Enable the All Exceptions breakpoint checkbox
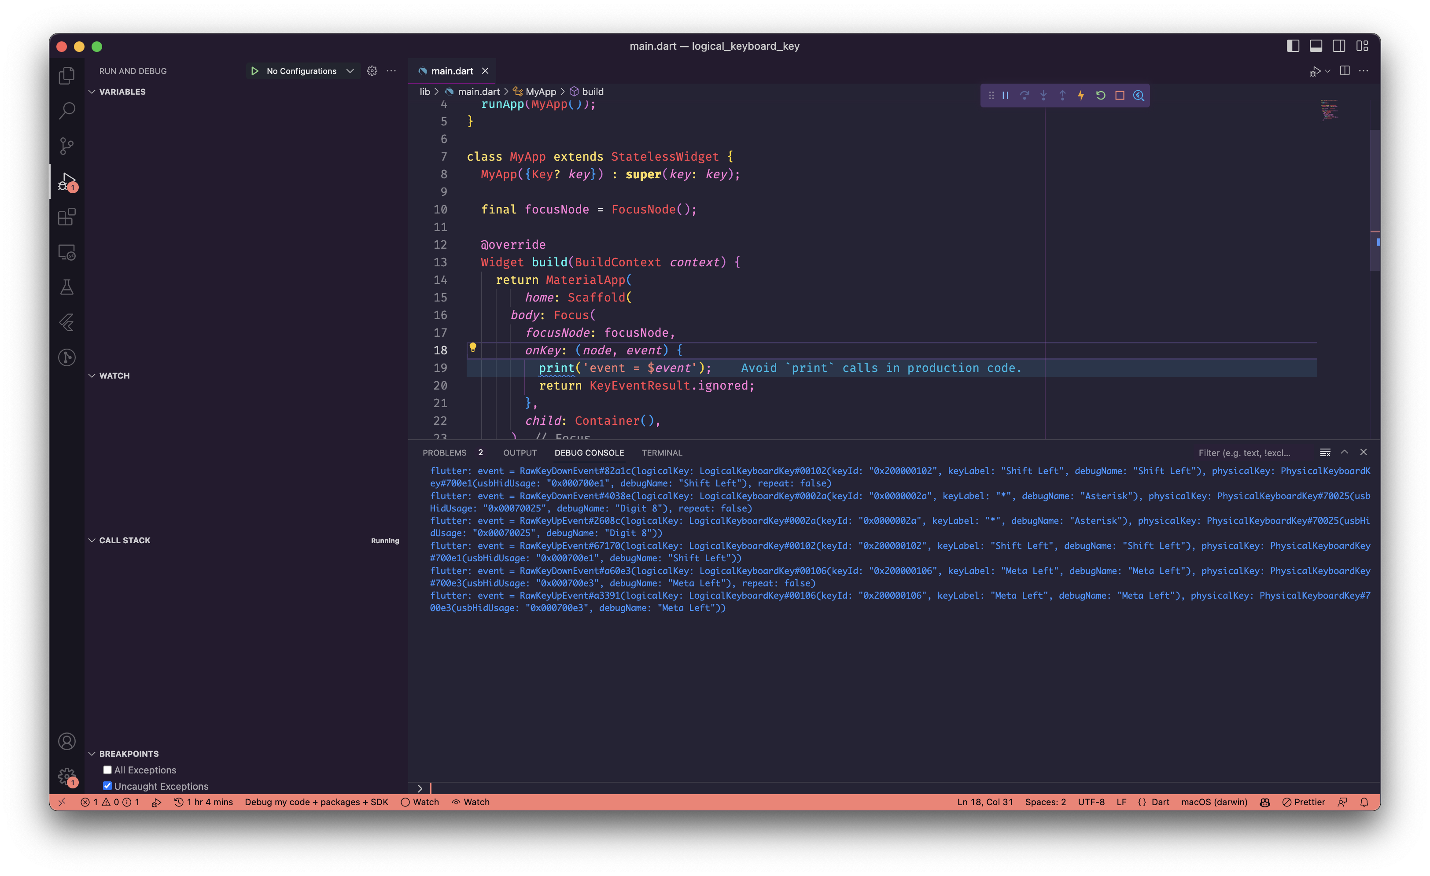 (107, 770)
